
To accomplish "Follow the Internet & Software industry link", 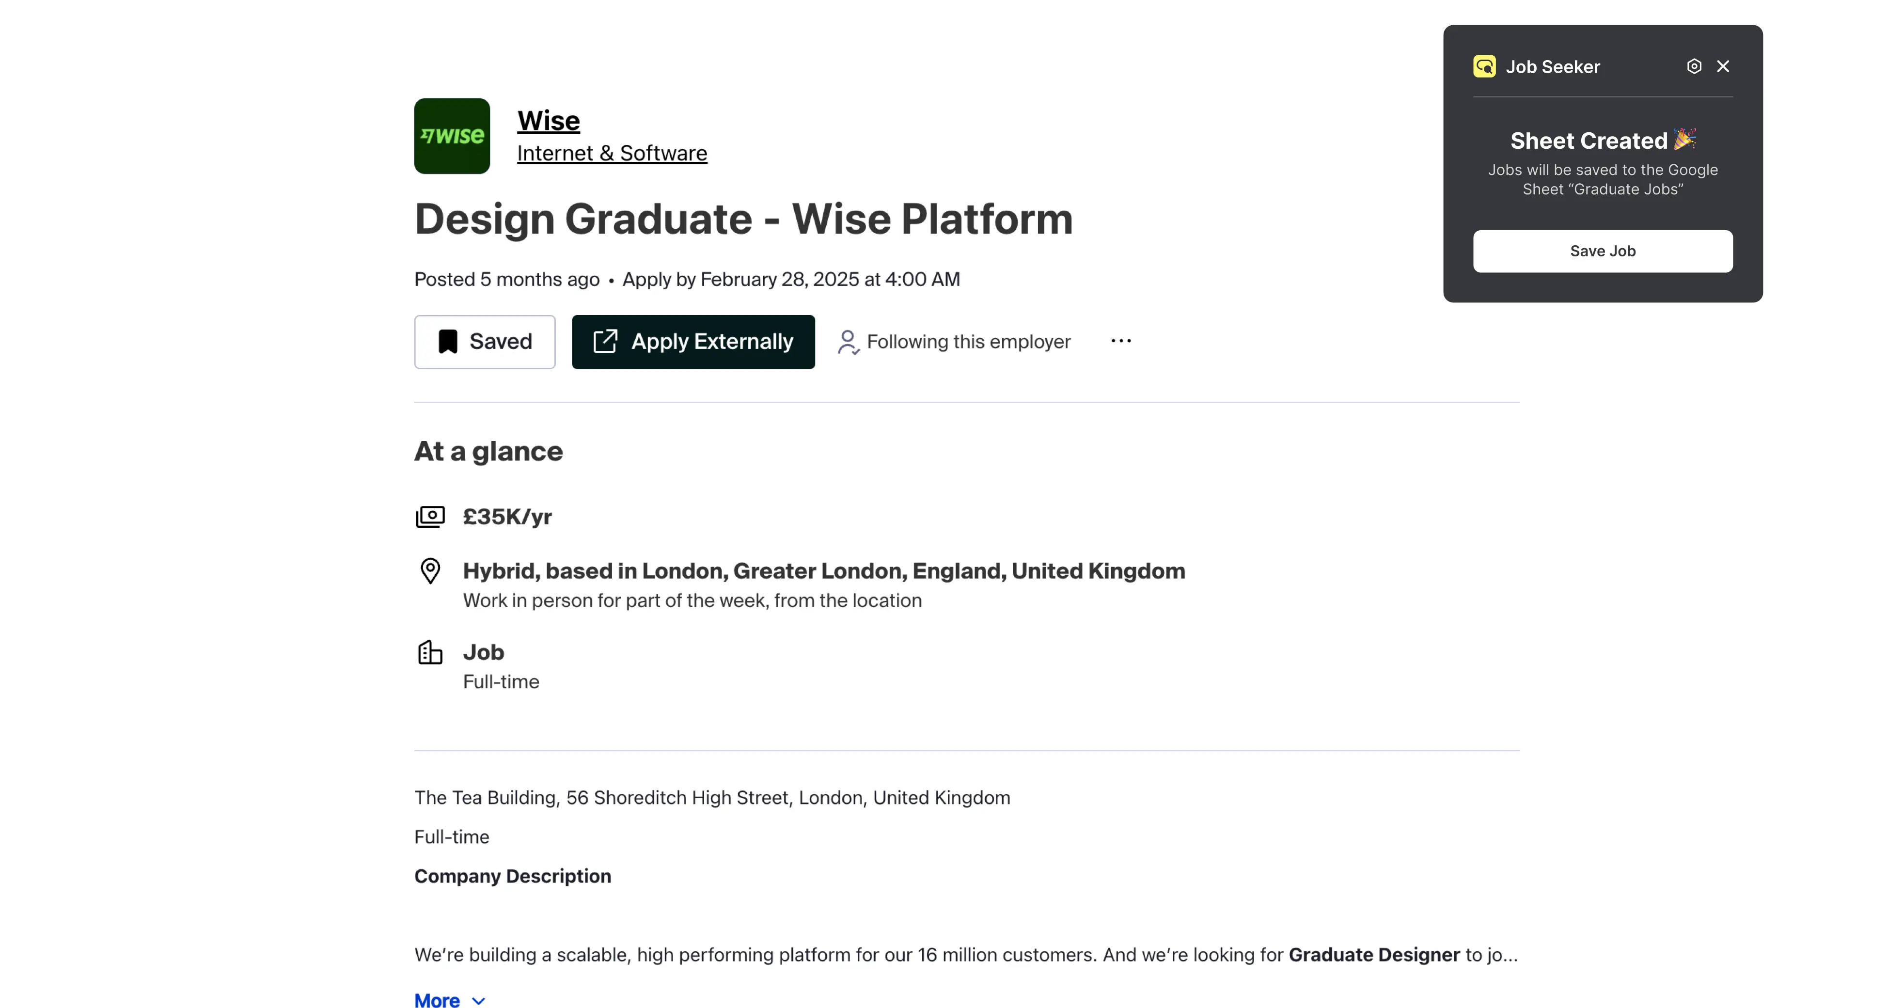I will coord(612,153).
